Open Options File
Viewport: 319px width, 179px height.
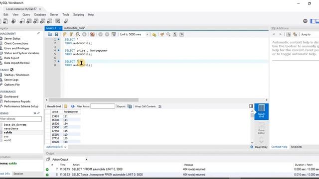pyautogui.click(x=12, y=85)
